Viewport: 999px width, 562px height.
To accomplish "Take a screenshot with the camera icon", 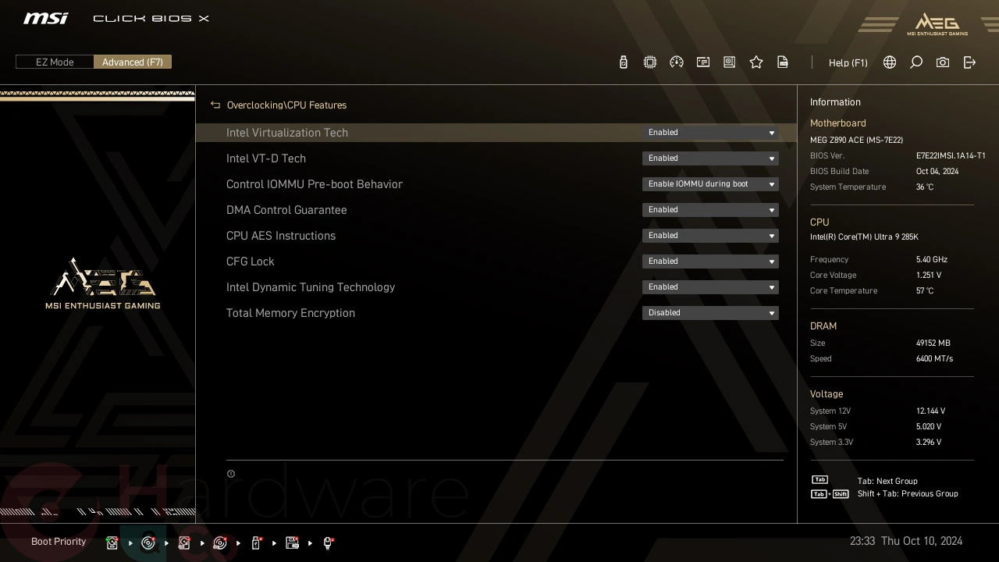I will click(x=943, y=62).
